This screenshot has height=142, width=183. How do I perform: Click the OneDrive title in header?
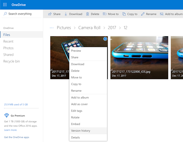point(19,5)
